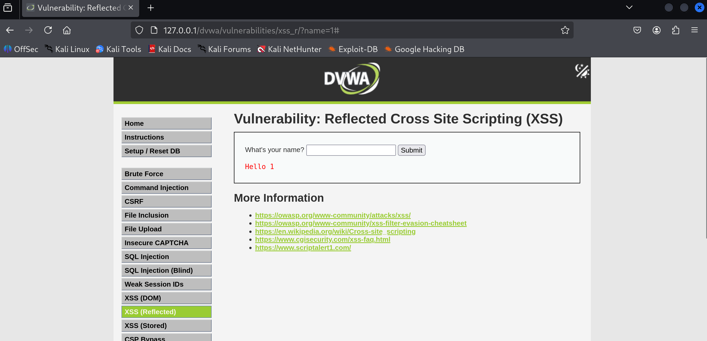Navigate back with the back arrow
Screen dimensions: 707x341
click(x=10, y=30)
